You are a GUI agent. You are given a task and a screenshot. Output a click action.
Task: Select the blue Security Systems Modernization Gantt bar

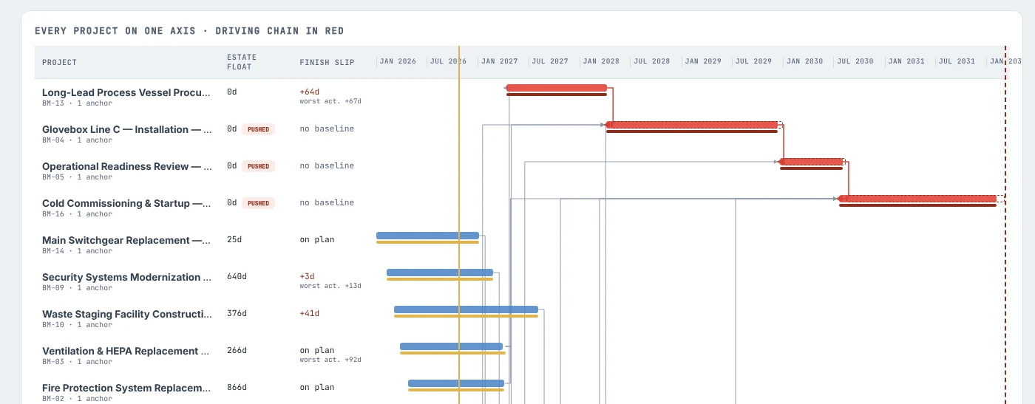click(x=440, y=273)
